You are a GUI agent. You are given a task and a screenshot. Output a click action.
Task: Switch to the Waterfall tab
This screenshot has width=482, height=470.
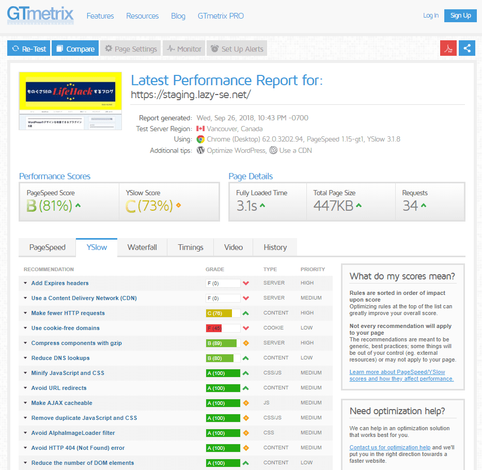[x=142, y=247]
